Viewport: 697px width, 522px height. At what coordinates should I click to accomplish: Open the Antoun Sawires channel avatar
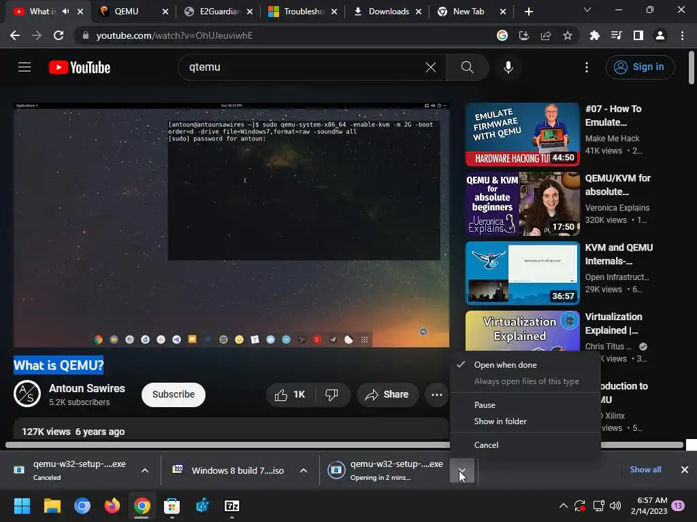click(x=27, y=394)
